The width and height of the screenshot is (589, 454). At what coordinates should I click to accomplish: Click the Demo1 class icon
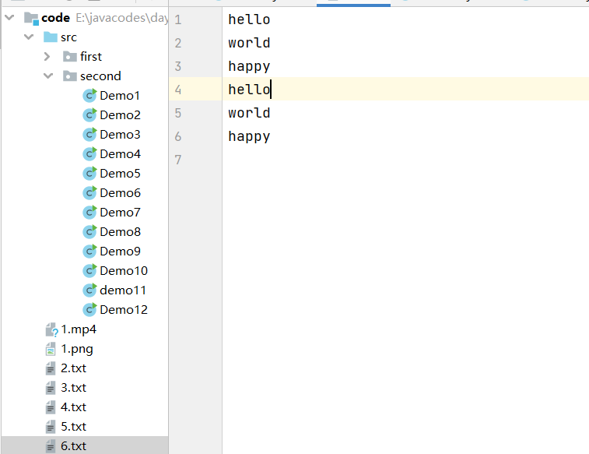coord(89,96)
